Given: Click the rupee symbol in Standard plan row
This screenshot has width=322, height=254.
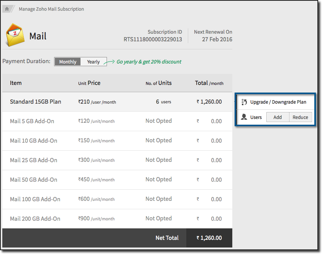Looking at the screenshot, I should click(197, 102).
